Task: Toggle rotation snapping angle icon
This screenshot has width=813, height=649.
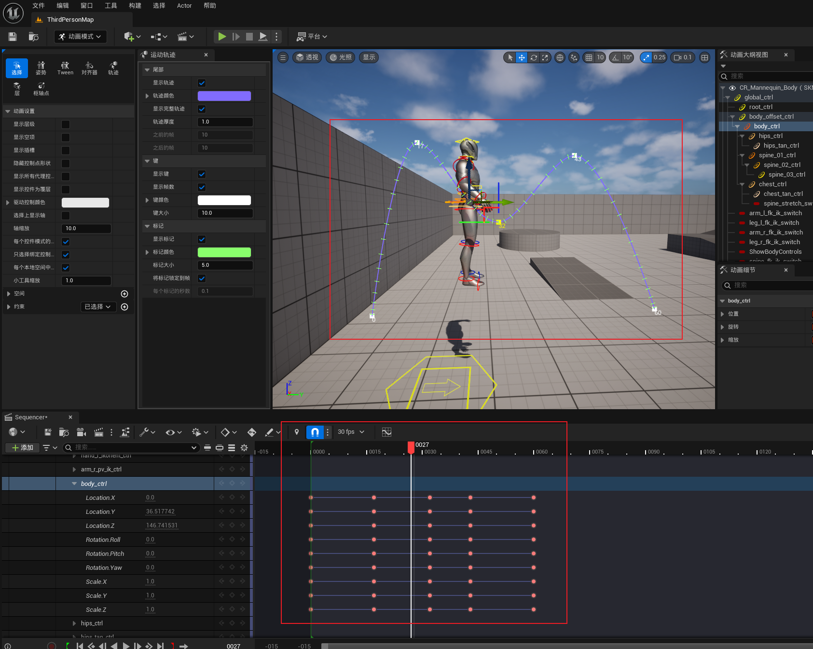Action: (x=616, y=57)
